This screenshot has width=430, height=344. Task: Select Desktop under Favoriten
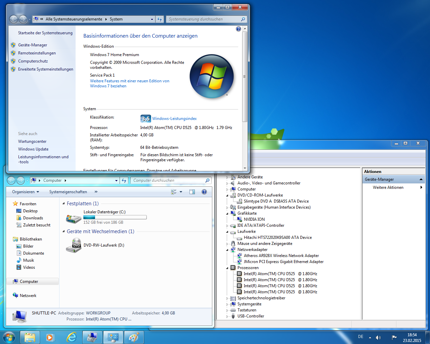click(30, 211)
